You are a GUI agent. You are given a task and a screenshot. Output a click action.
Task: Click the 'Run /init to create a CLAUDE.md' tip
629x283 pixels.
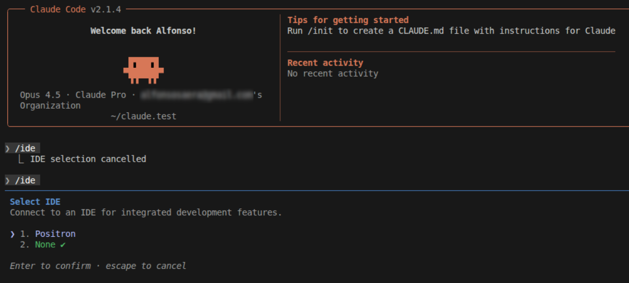pyautogui.click(x=451, y=31)
